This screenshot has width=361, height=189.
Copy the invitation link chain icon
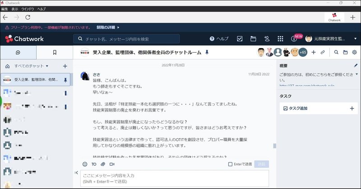point(323,52)
